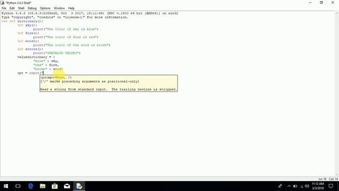Click the 'color of the wood is brown' line
The width and height of the screenshot is (339, 191).
72,45
